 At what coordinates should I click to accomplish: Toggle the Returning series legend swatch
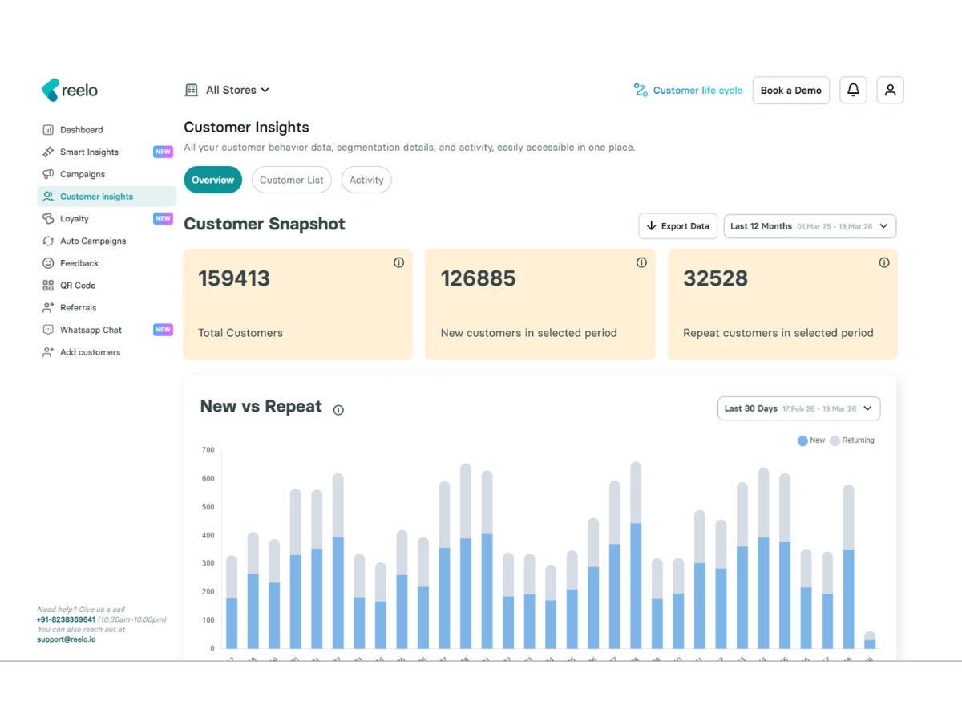point(835,440)
